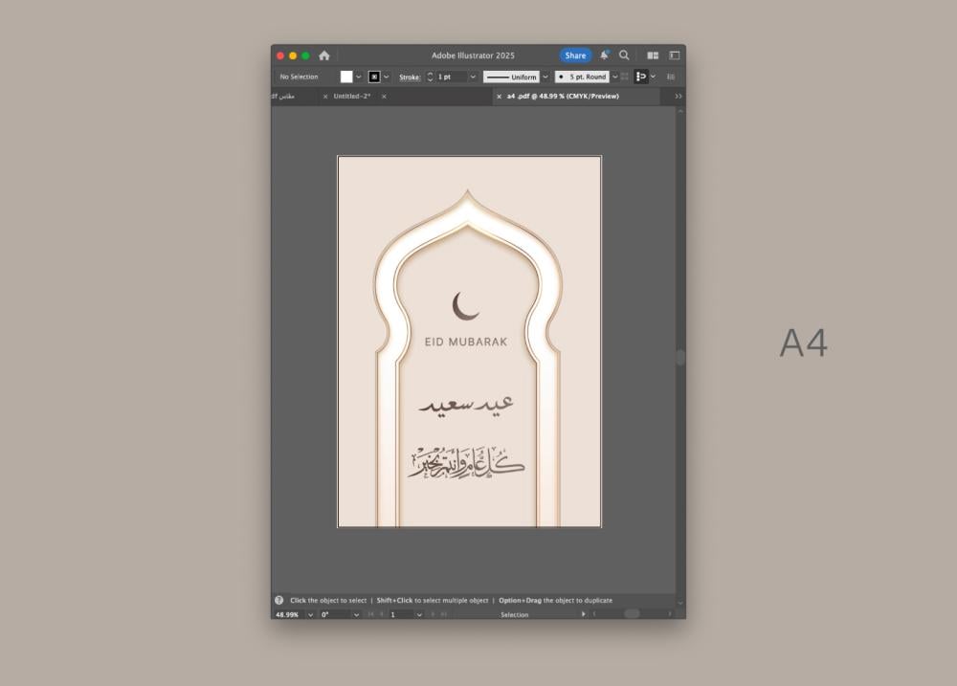Expand the fill color dropdown

tap(358, 77)
